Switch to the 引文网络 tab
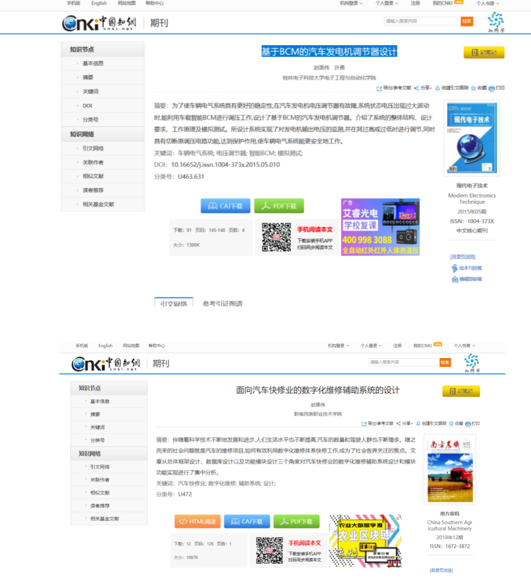 (x=173, y=303)
